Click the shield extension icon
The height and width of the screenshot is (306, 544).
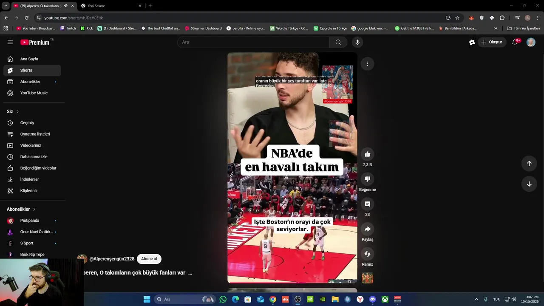click(482, 18)
